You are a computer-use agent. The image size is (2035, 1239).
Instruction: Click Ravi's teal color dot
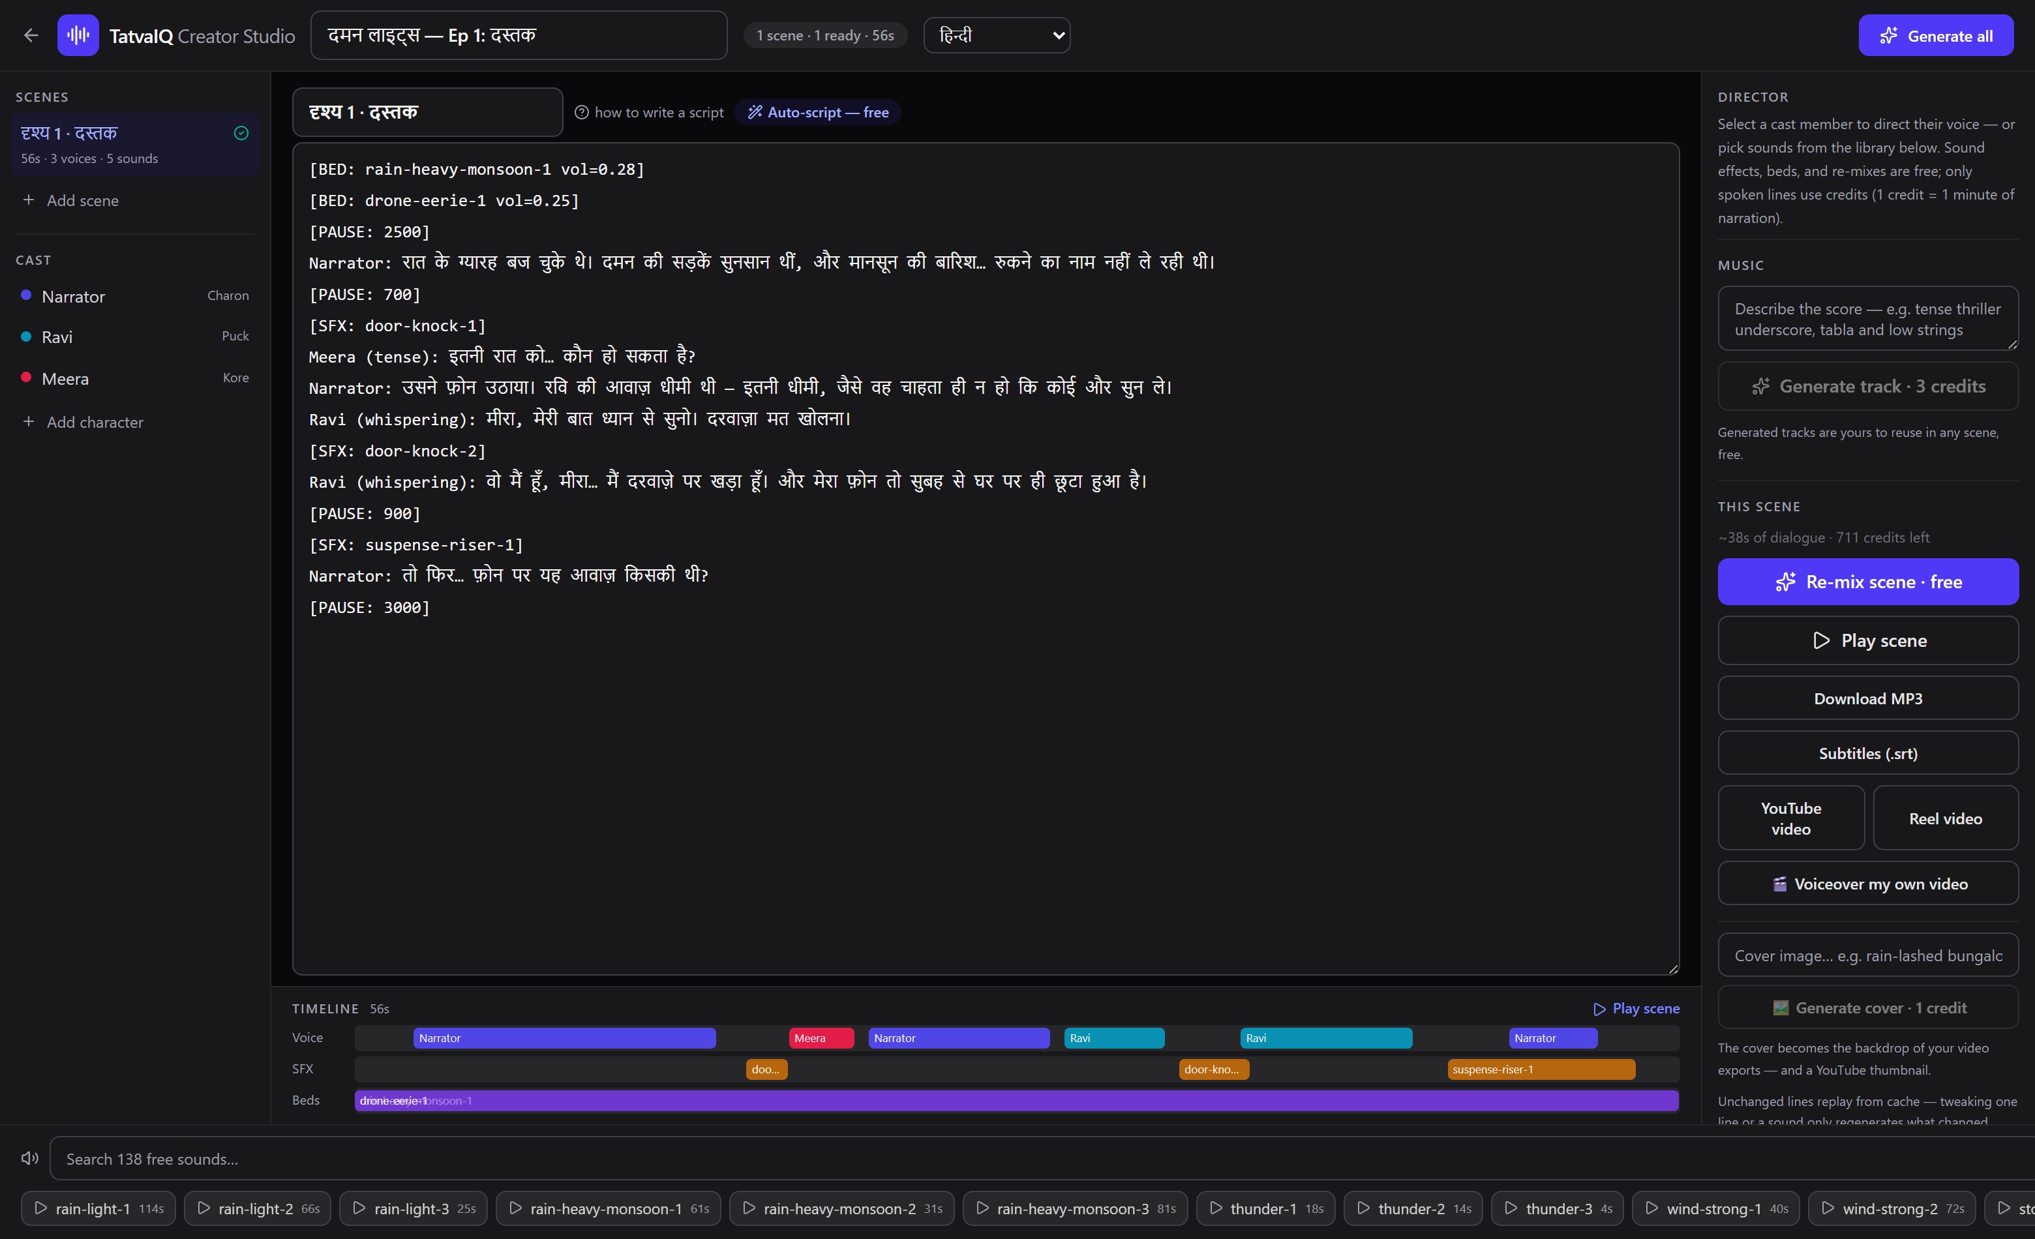point(25,336)
